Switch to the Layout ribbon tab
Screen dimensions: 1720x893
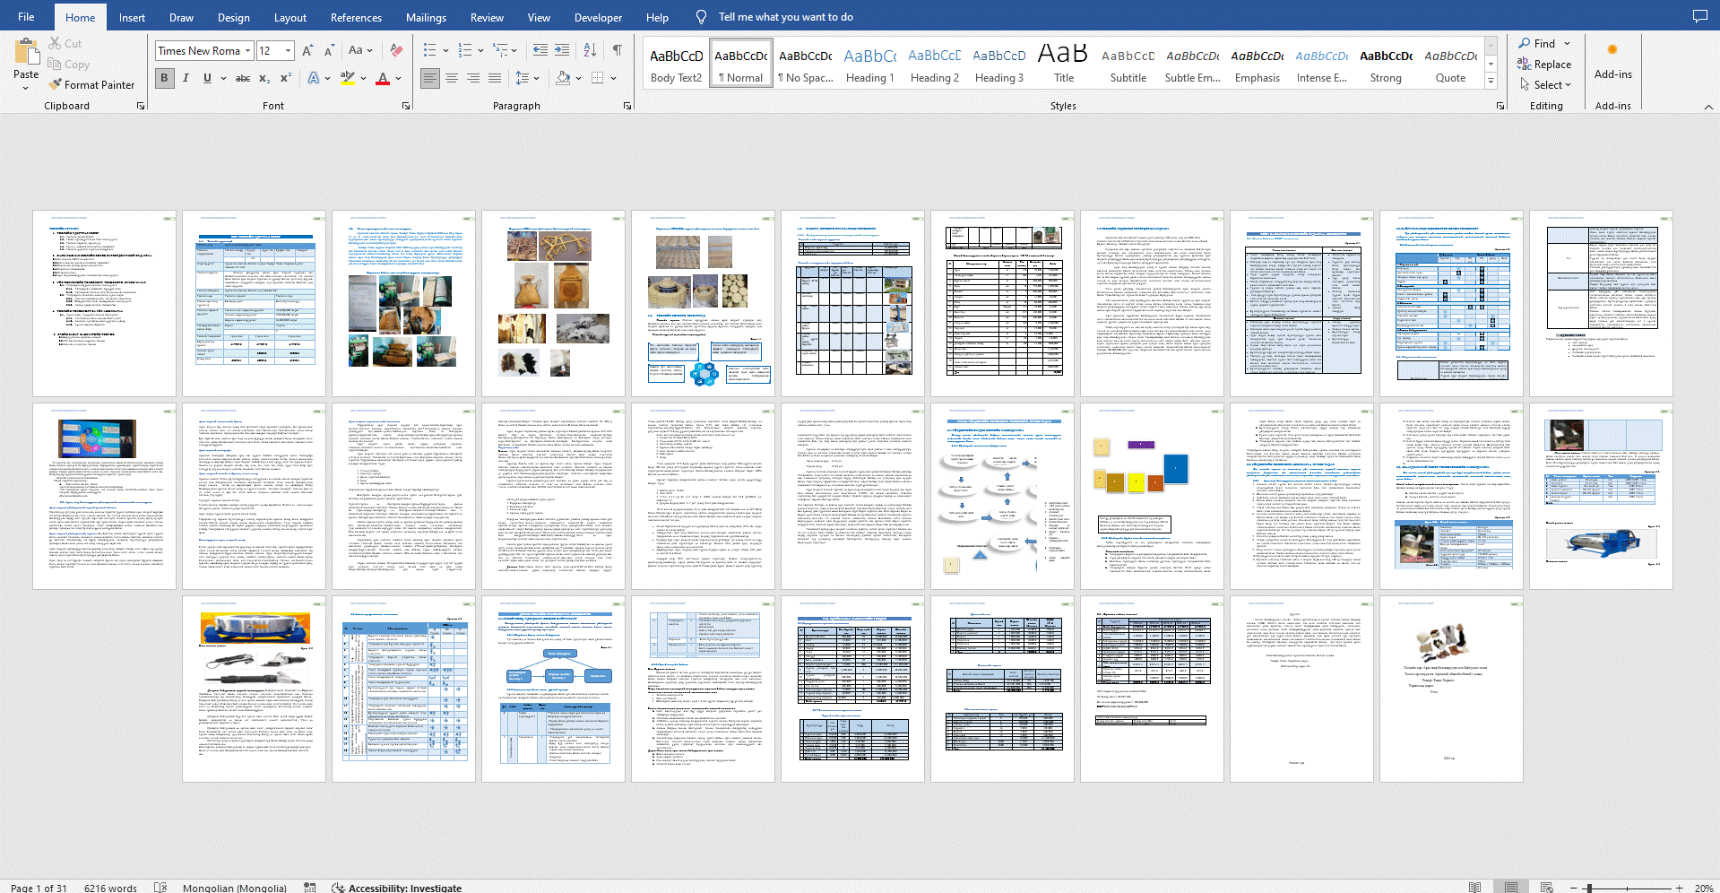[x=290, y=17]
